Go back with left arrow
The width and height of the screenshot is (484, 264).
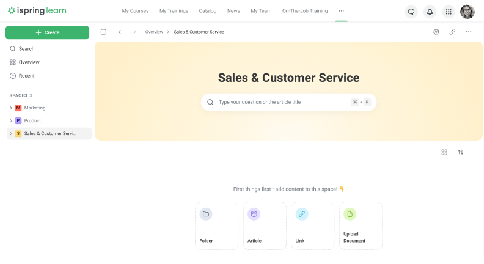point(120,32)
